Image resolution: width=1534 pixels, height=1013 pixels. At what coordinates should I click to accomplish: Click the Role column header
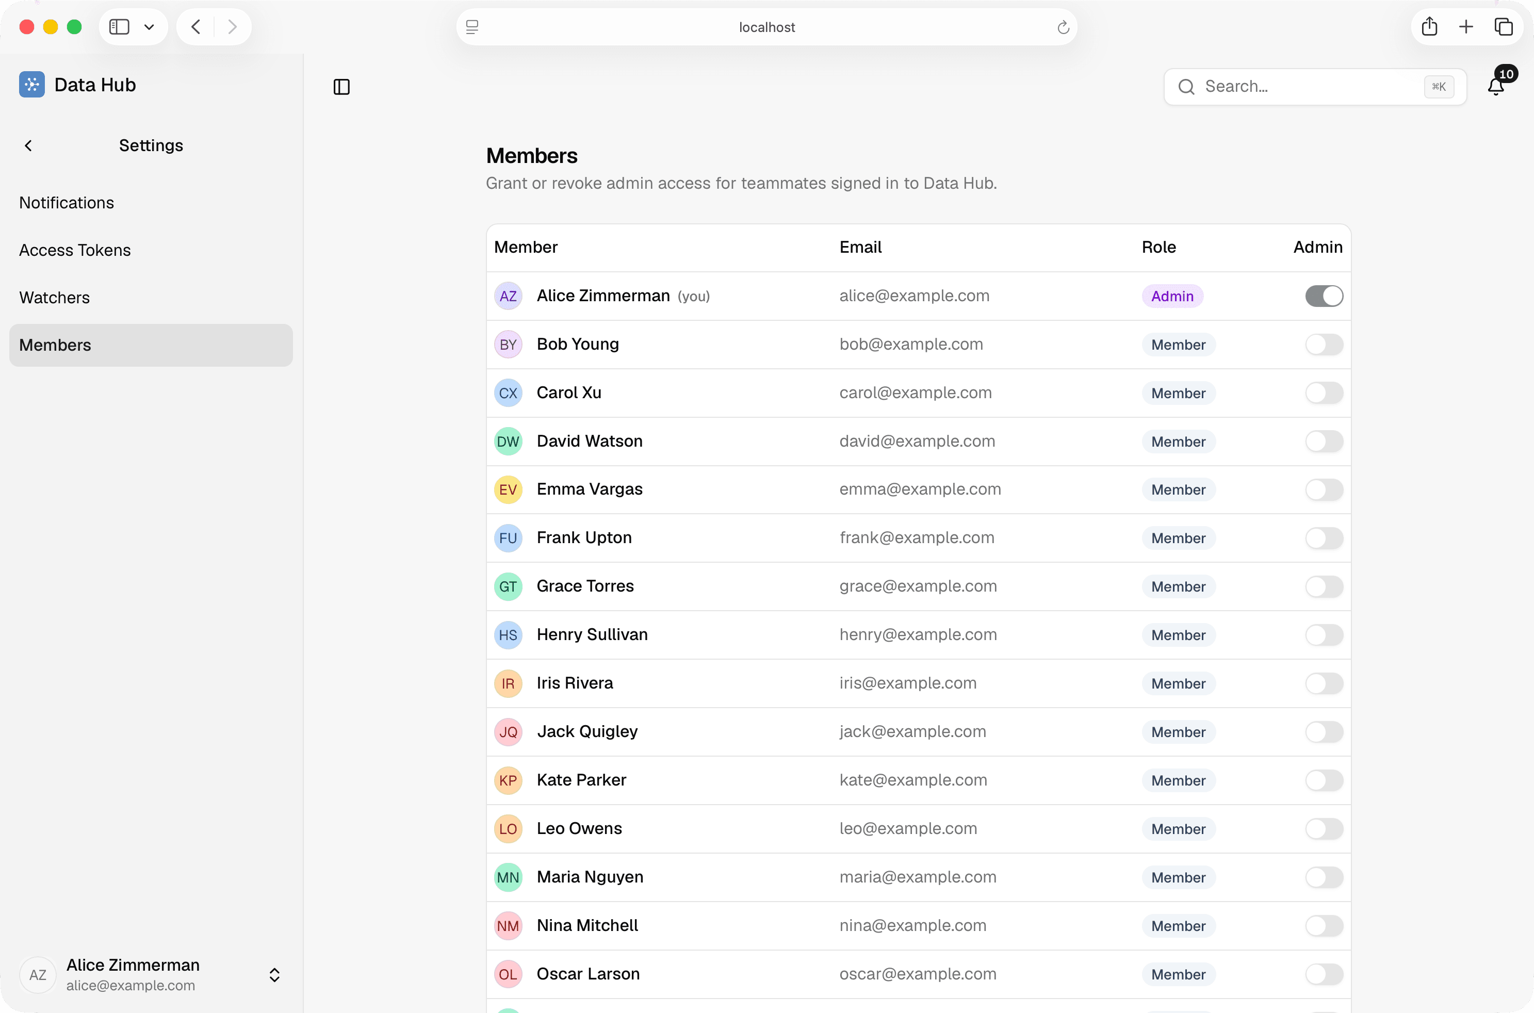point(1158,248)
